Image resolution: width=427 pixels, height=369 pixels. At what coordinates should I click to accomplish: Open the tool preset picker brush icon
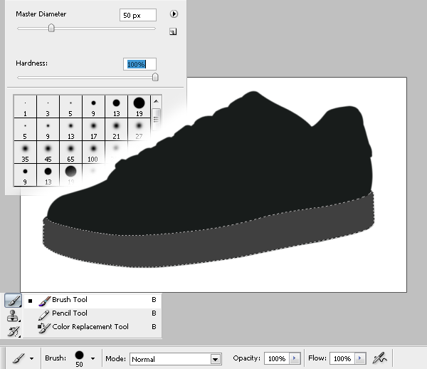(x=16, y=358)
